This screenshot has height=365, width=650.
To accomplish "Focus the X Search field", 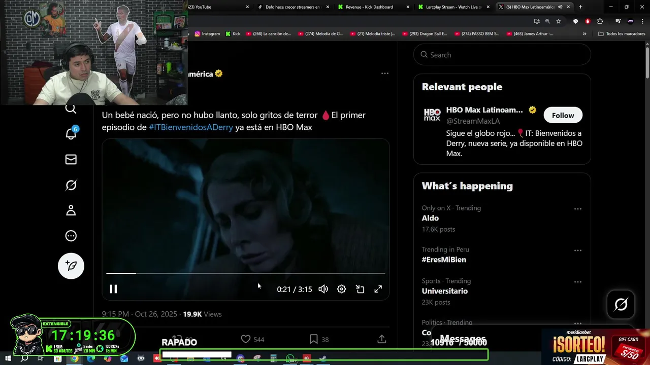I will coord(502,55).
